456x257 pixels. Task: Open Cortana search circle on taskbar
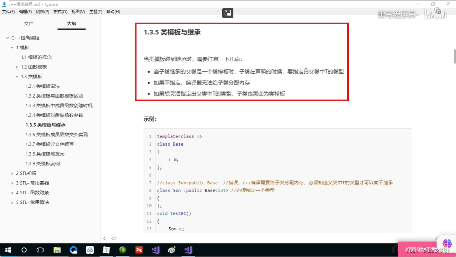(x=24, y=250)
